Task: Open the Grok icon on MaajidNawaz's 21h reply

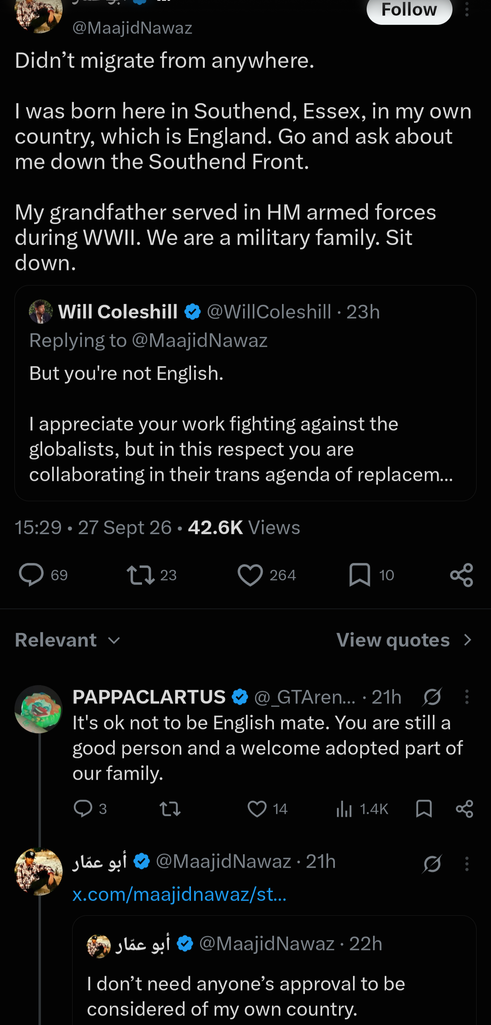Action: (432, 864)
